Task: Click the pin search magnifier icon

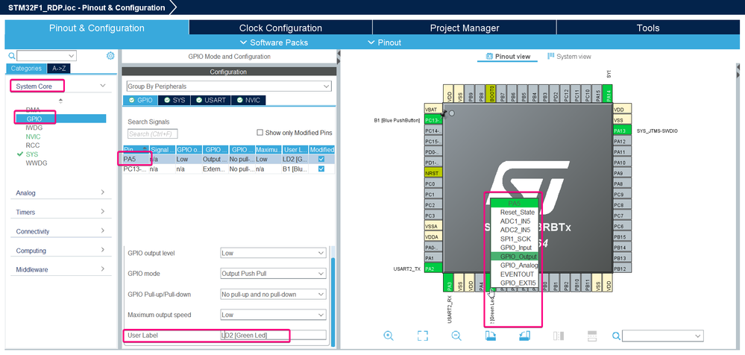Action: [616, 336]
